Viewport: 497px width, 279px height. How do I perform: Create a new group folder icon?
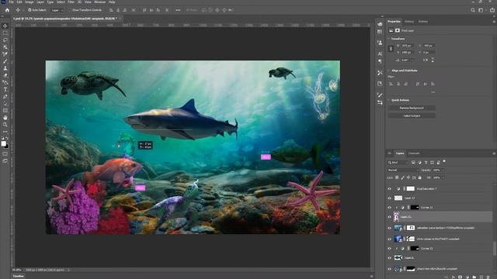coord(474,277)
